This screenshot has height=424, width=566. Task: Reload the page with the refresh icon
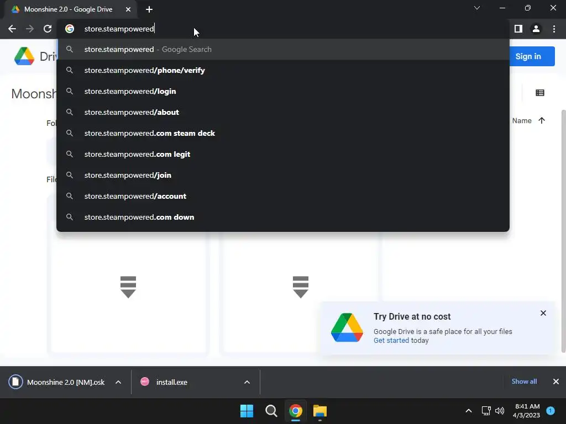tap(48, 29)
